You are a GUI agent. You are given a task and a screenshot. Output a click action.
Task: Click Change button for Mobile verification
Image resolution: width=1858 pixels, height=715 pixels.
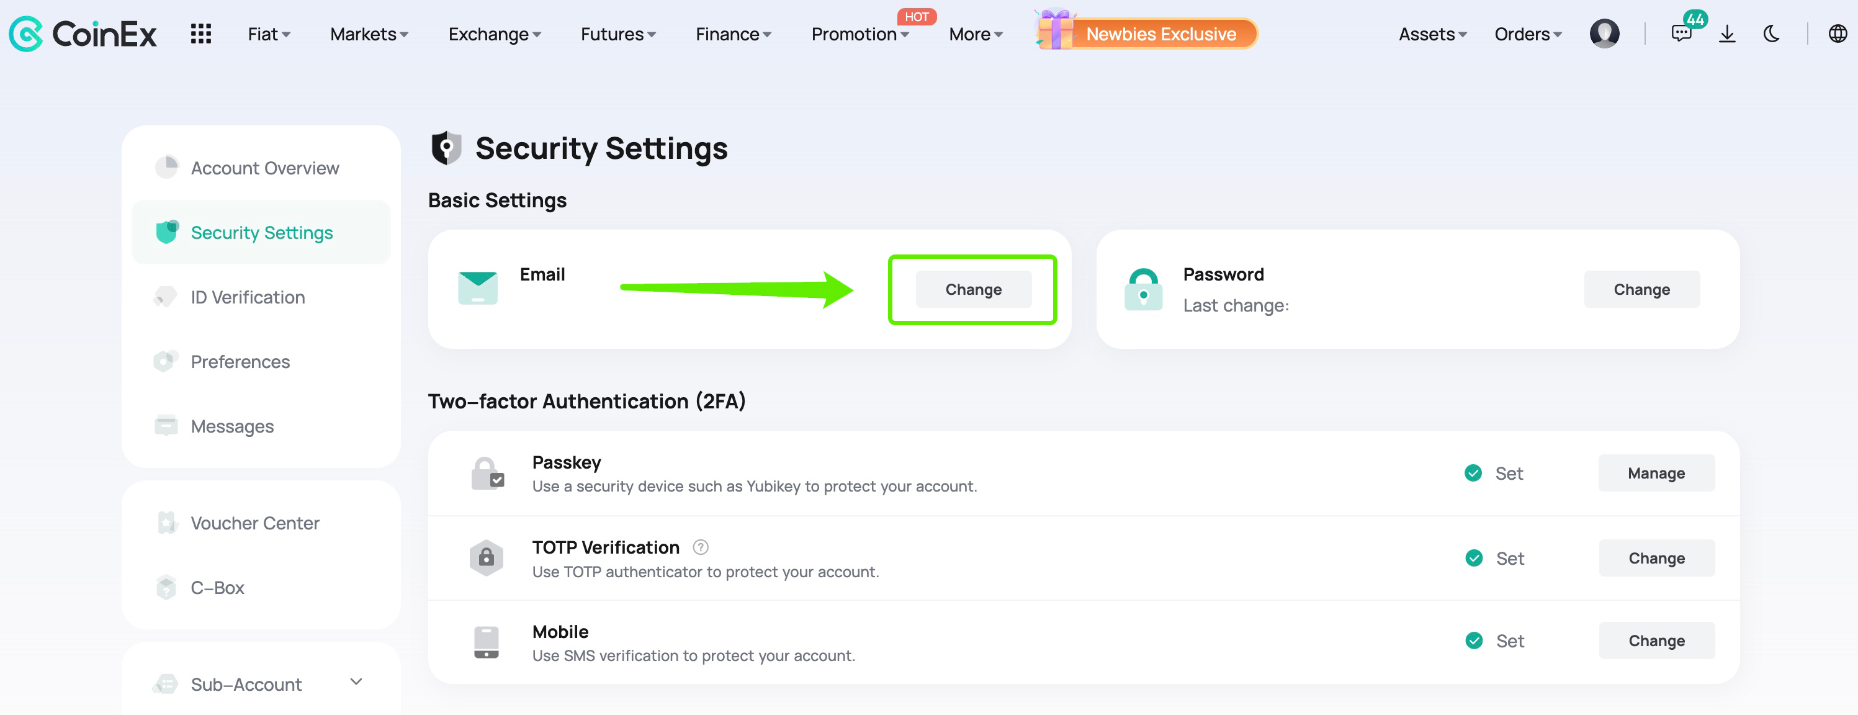point(1656,640)
